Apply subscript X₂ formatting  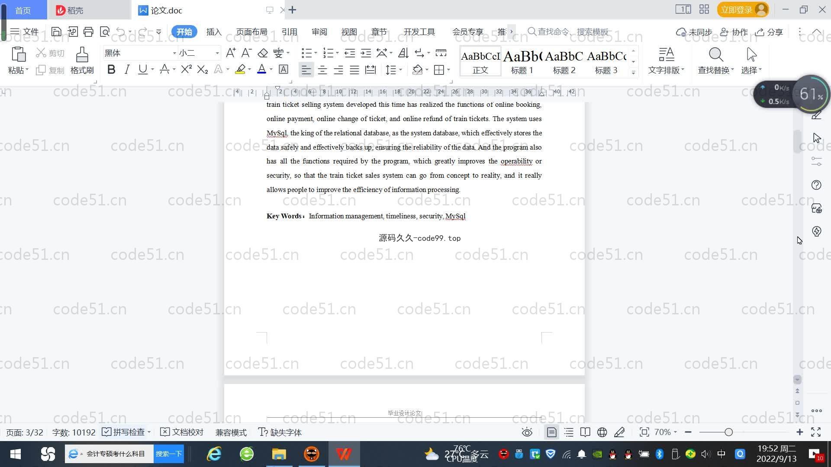coord(202,69)
